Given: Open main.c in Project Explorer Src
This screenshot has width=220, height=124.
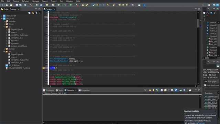Looking at the screenshot, I should [x=14, y=32].
